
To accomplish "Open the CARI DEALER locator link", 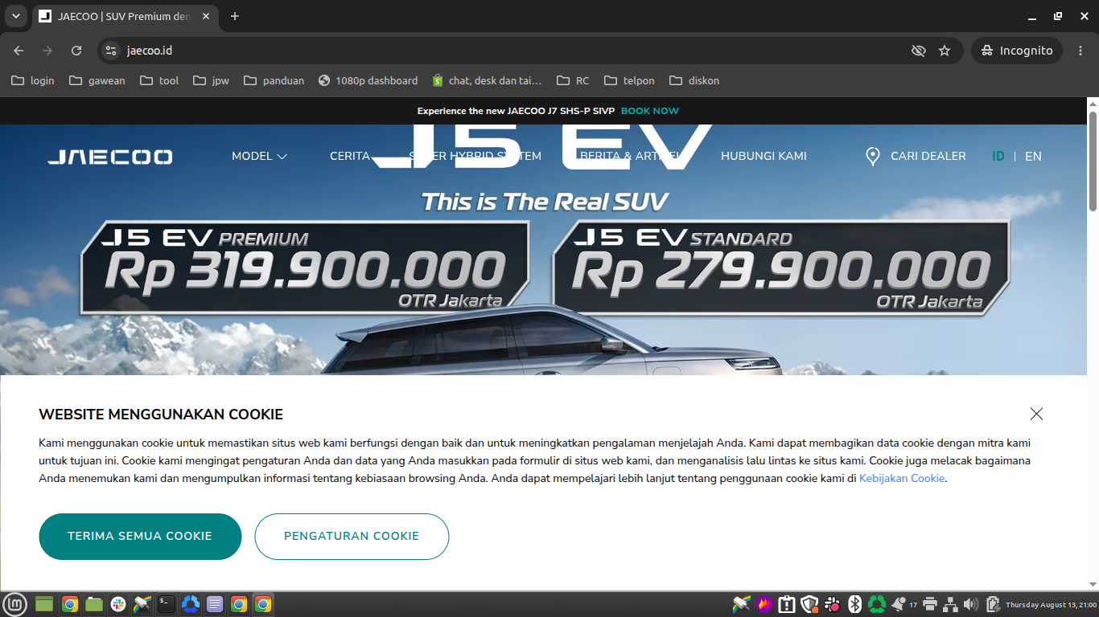I will [x=916, y=157].
